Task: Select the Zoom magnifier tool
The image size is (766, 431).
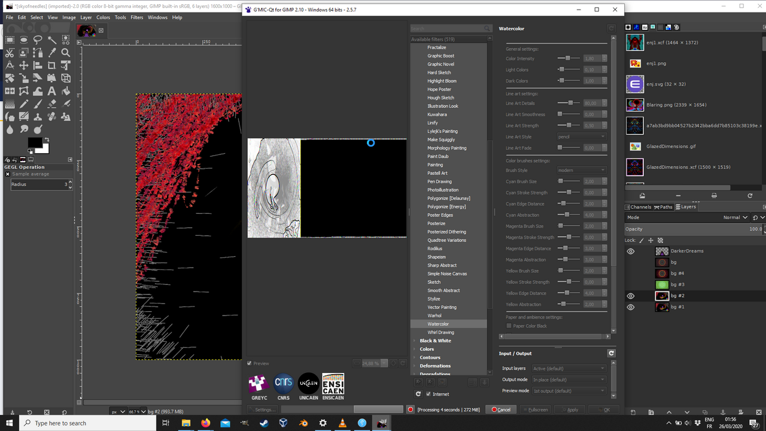Action: pyautogui.click(x=66, y=53)
